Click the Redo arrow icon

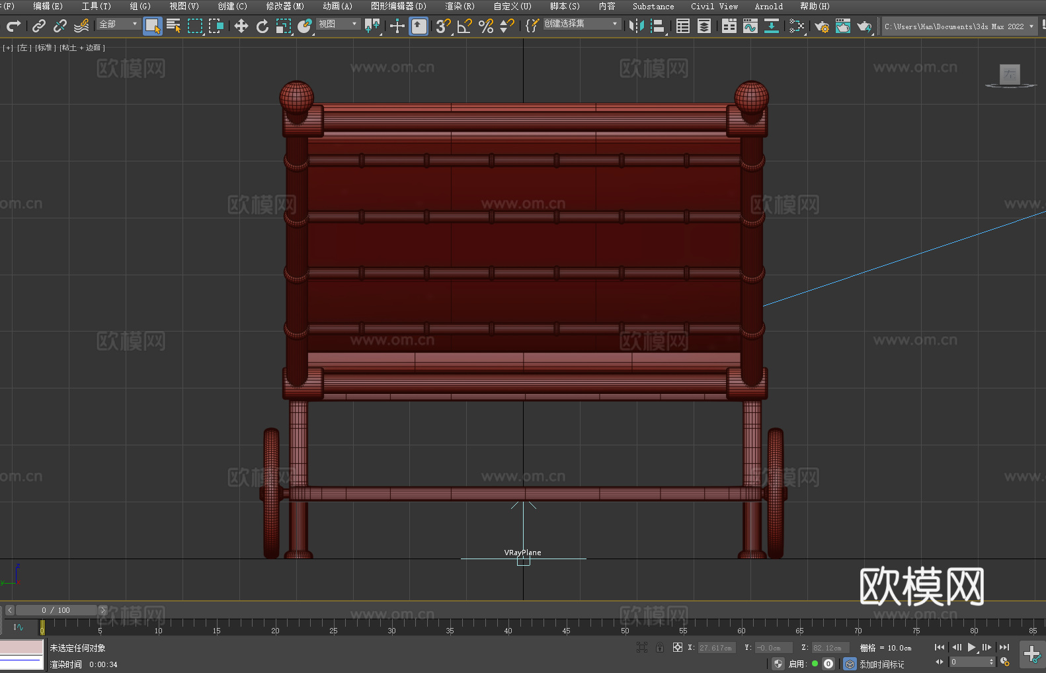pos(13,26)
